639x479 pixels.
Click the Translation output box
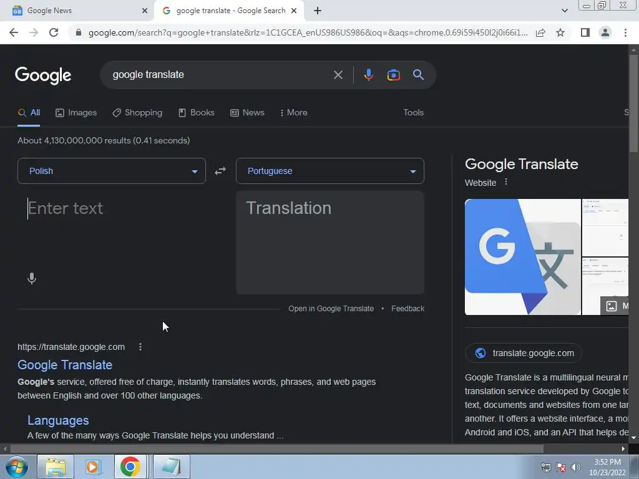tap(330, 243)
